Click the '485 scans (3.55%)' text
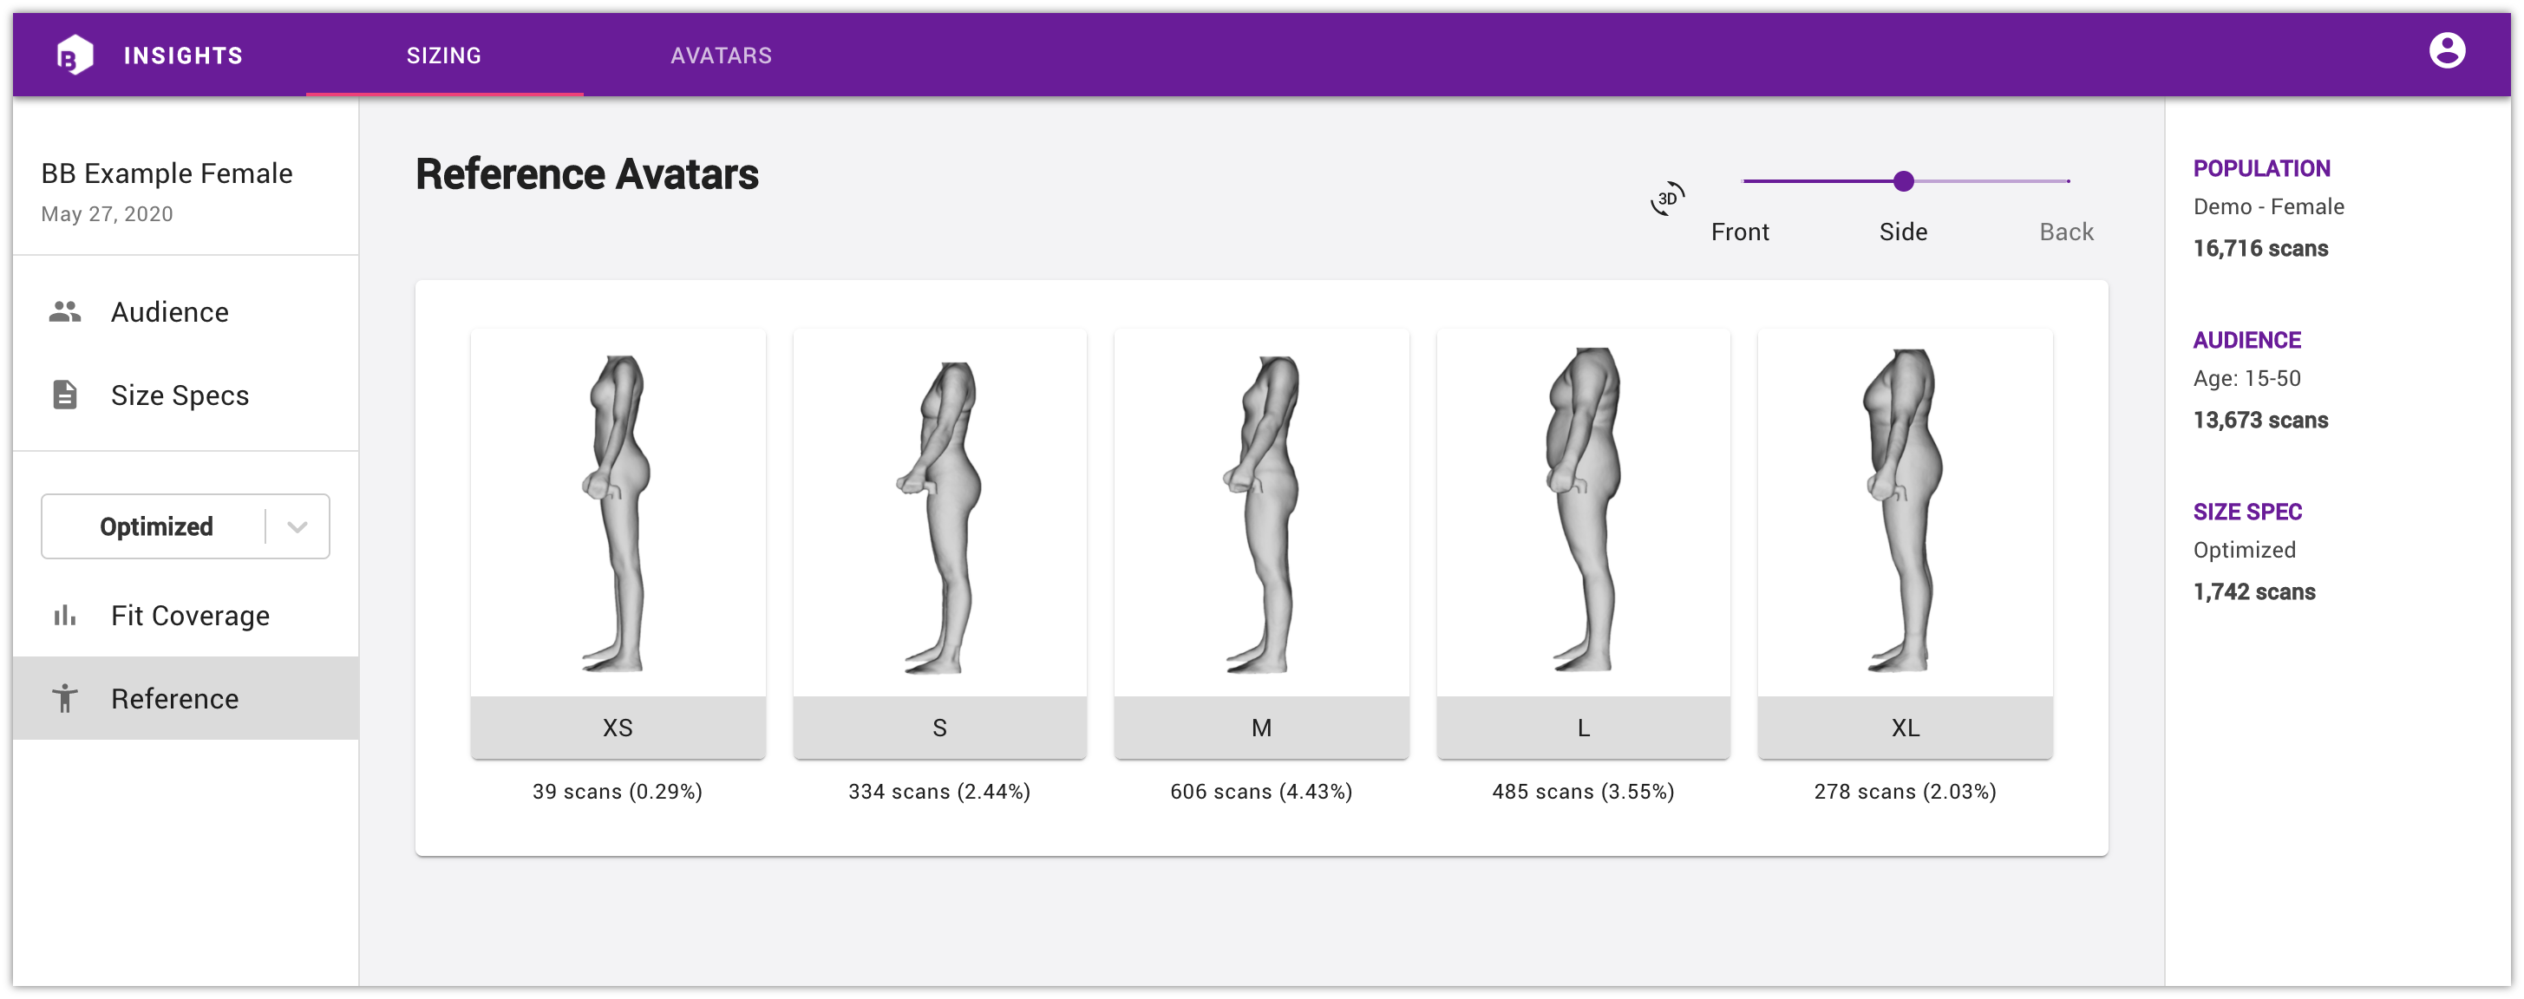 tap(1584, 792)
